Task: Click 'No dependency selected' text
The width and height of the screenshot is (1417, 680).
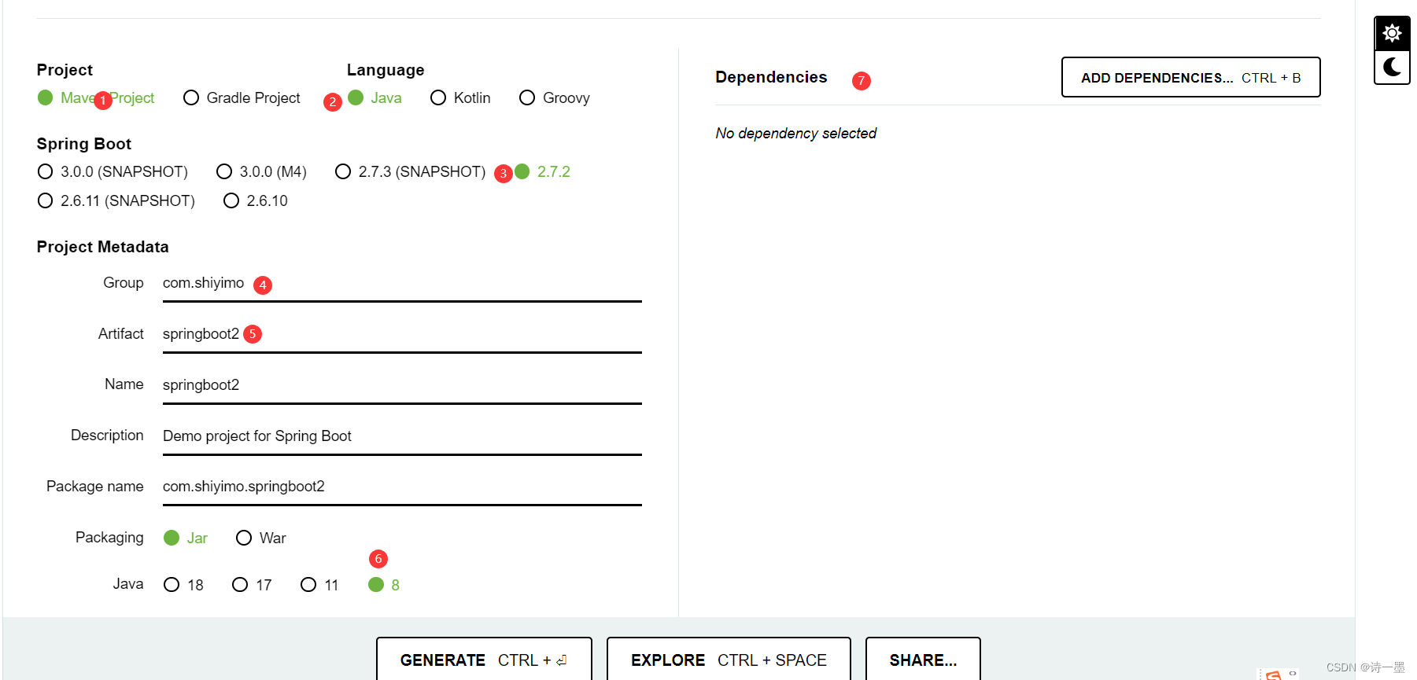Action: click(795, 134)
